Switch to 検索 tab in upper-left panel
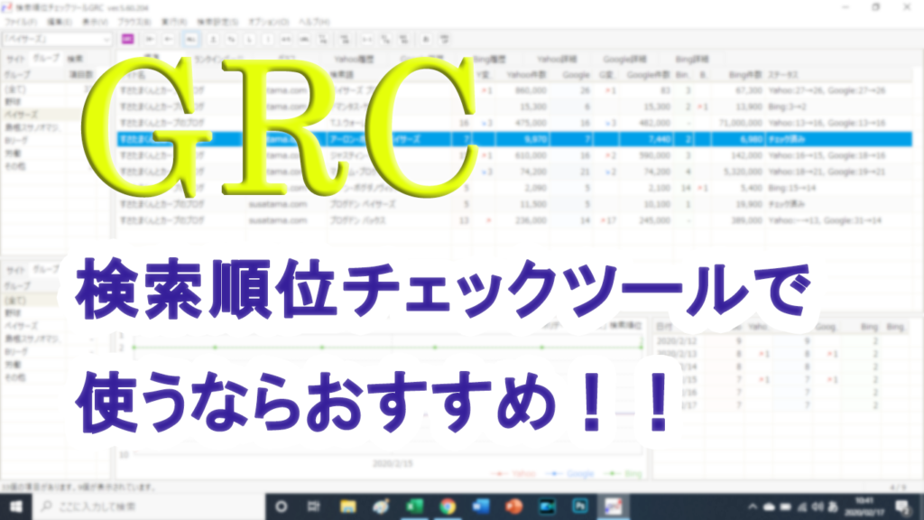Viewport: 924px width, 520px height. point(75,59)
